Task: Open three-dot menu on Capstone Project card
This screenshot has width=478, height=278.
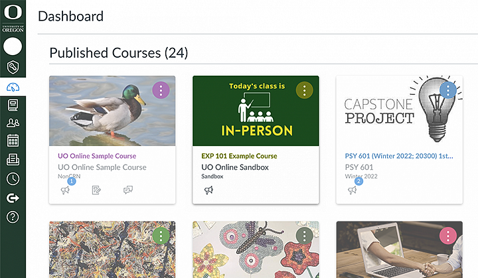Action: pyautogui.click(x=448, y=90)
